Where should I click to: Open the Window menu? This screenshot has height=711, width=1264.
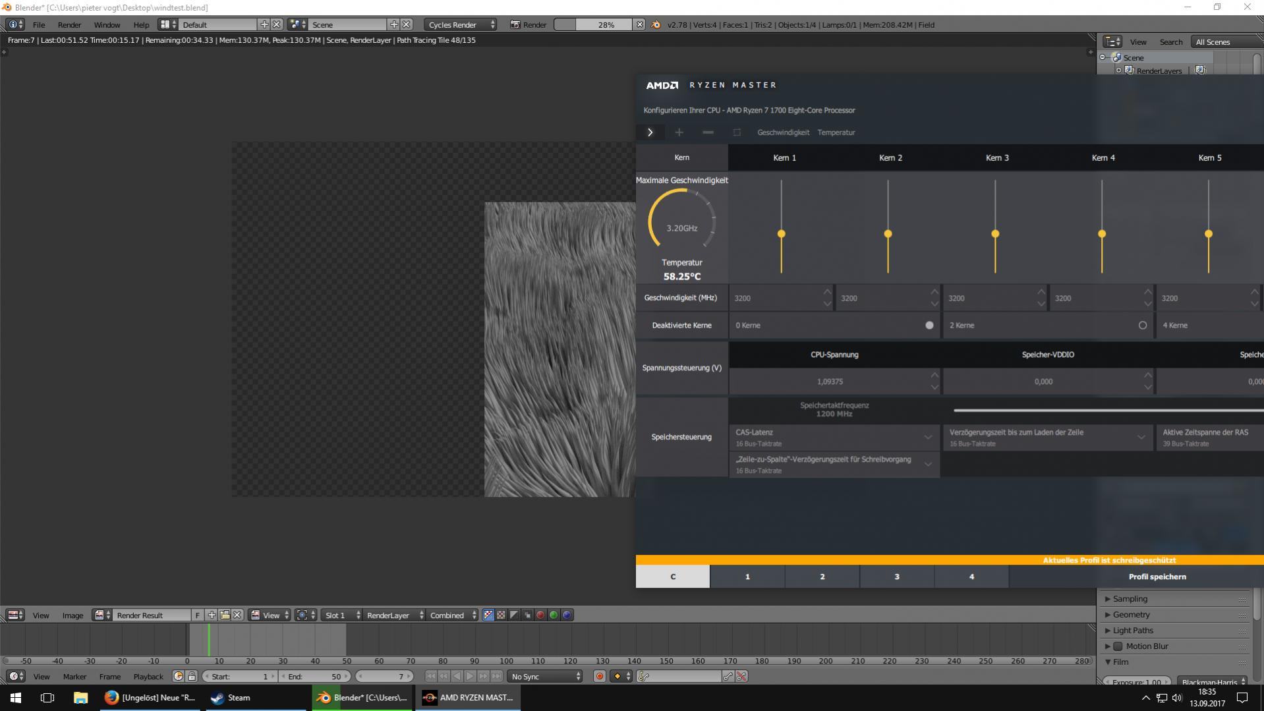click(107, 24)
